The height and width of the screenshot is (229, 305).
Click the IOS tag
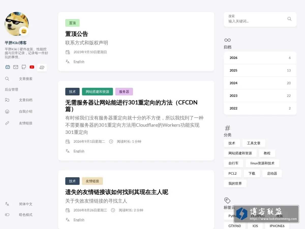pyautogui.click(x=255, y=226)
